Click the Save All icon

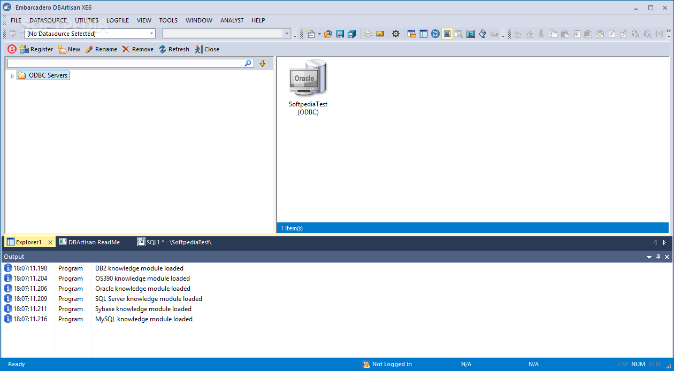[x=351, y=34]
